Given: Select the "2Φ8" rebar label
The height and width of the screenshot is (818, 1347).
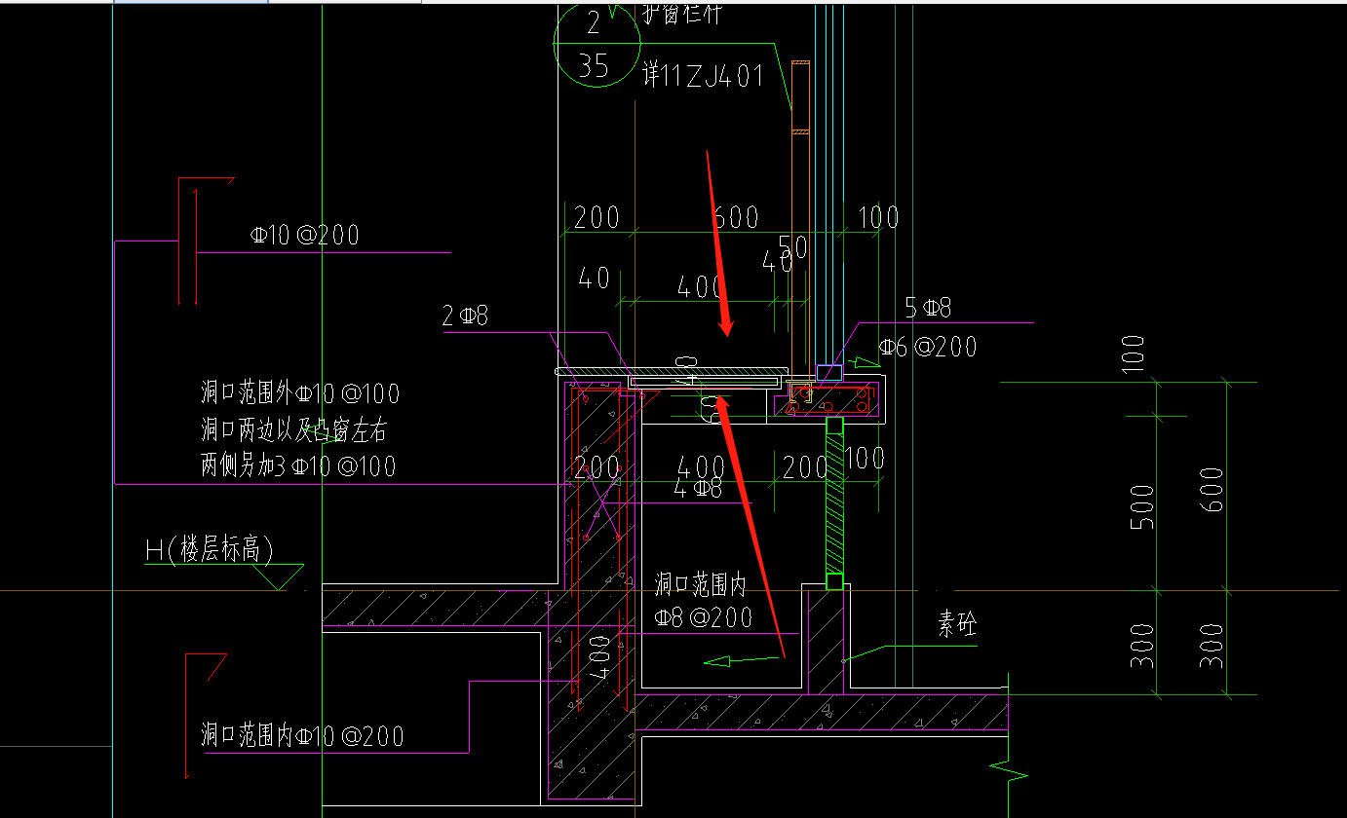Looking at the screenshot, I should (465, 316).
